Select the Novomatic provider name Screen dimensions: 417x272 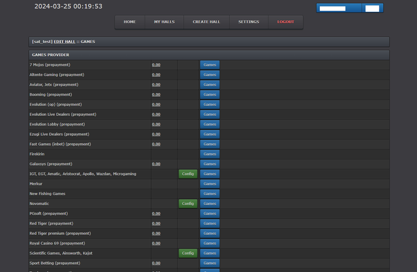[39, 204]
